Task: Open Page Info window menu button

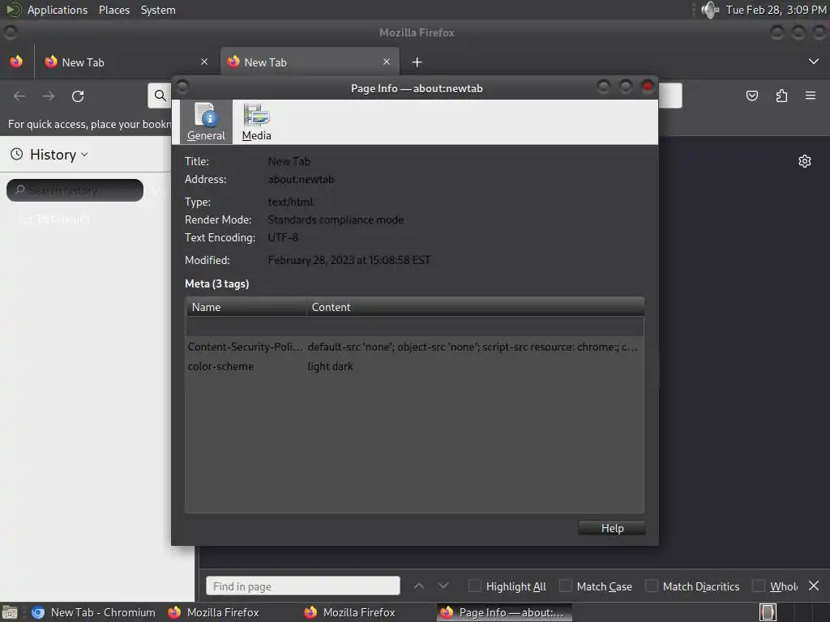Action: tap(182, 86)
